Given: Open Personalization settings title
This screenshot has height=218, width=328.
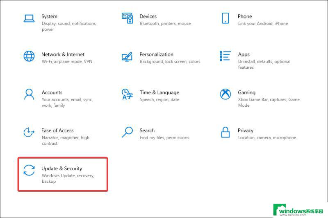Looking at the screenshot, I should (157, 54).
